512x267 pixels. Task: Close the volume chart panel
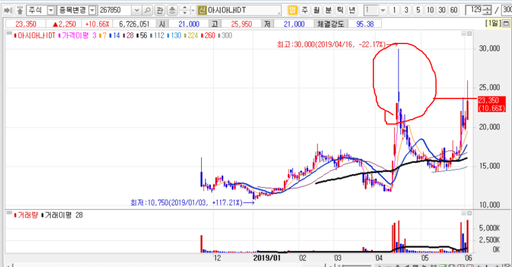coord(469,213)
